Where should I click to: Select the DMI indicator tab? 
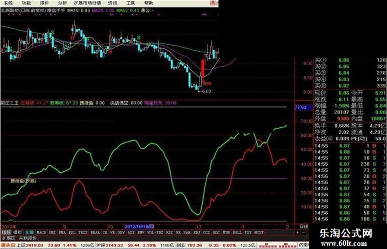52,233
